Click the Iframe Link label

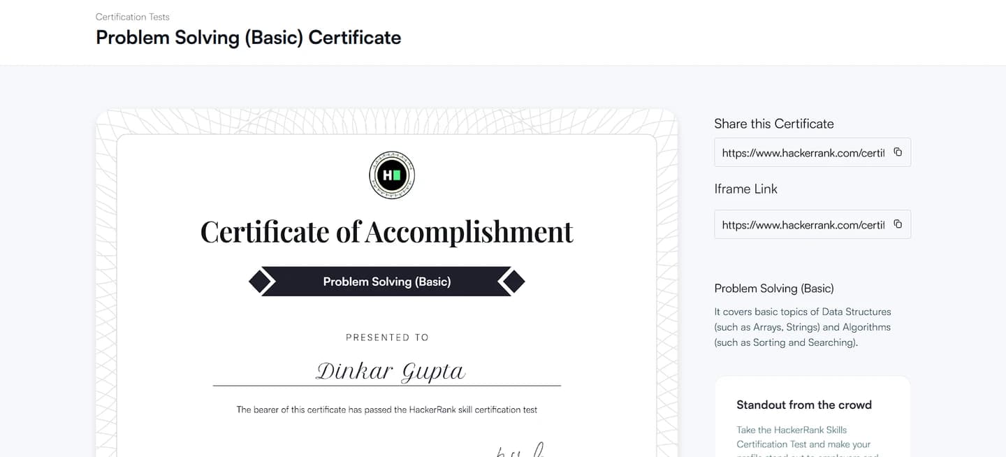[x=745, y=189]
